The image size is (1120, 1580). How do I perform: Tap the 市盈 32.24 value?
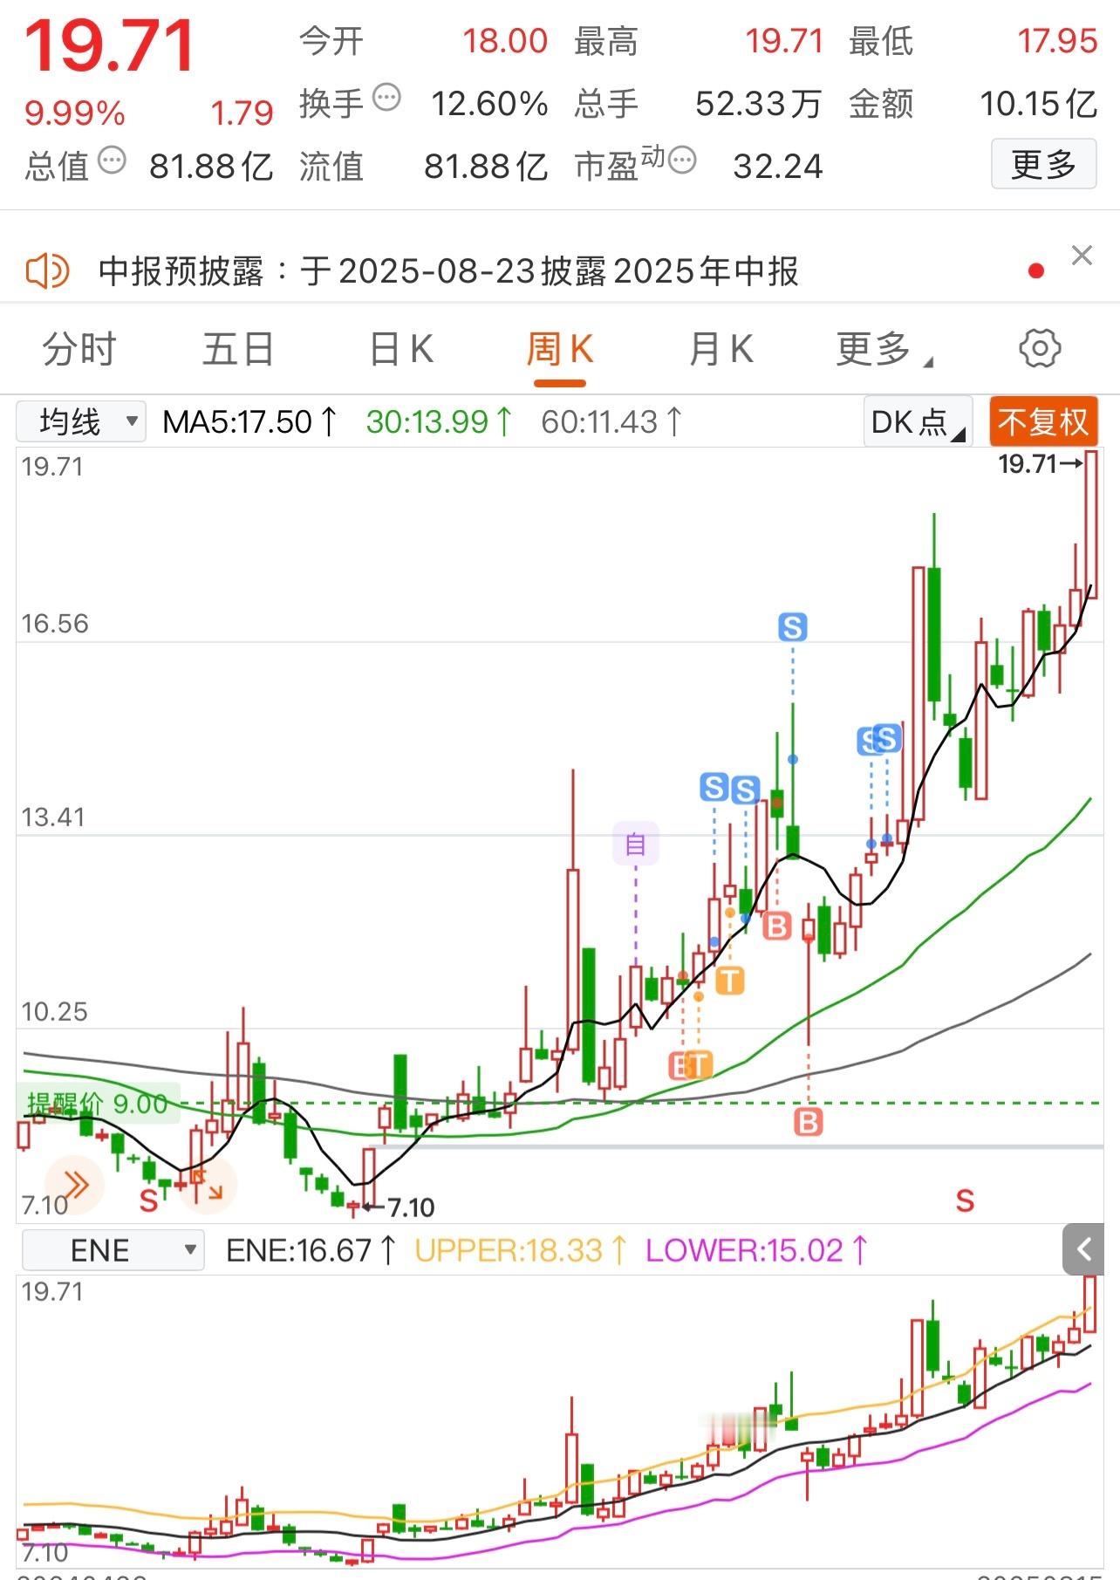tap(778, 166)
